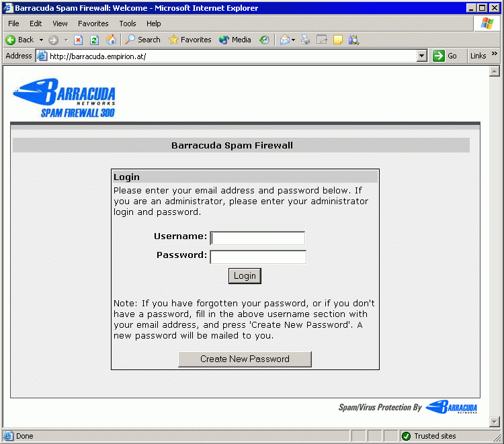504x444 pixels.
Task: Open the Media toolbar button
Action: tap(235, 40)
